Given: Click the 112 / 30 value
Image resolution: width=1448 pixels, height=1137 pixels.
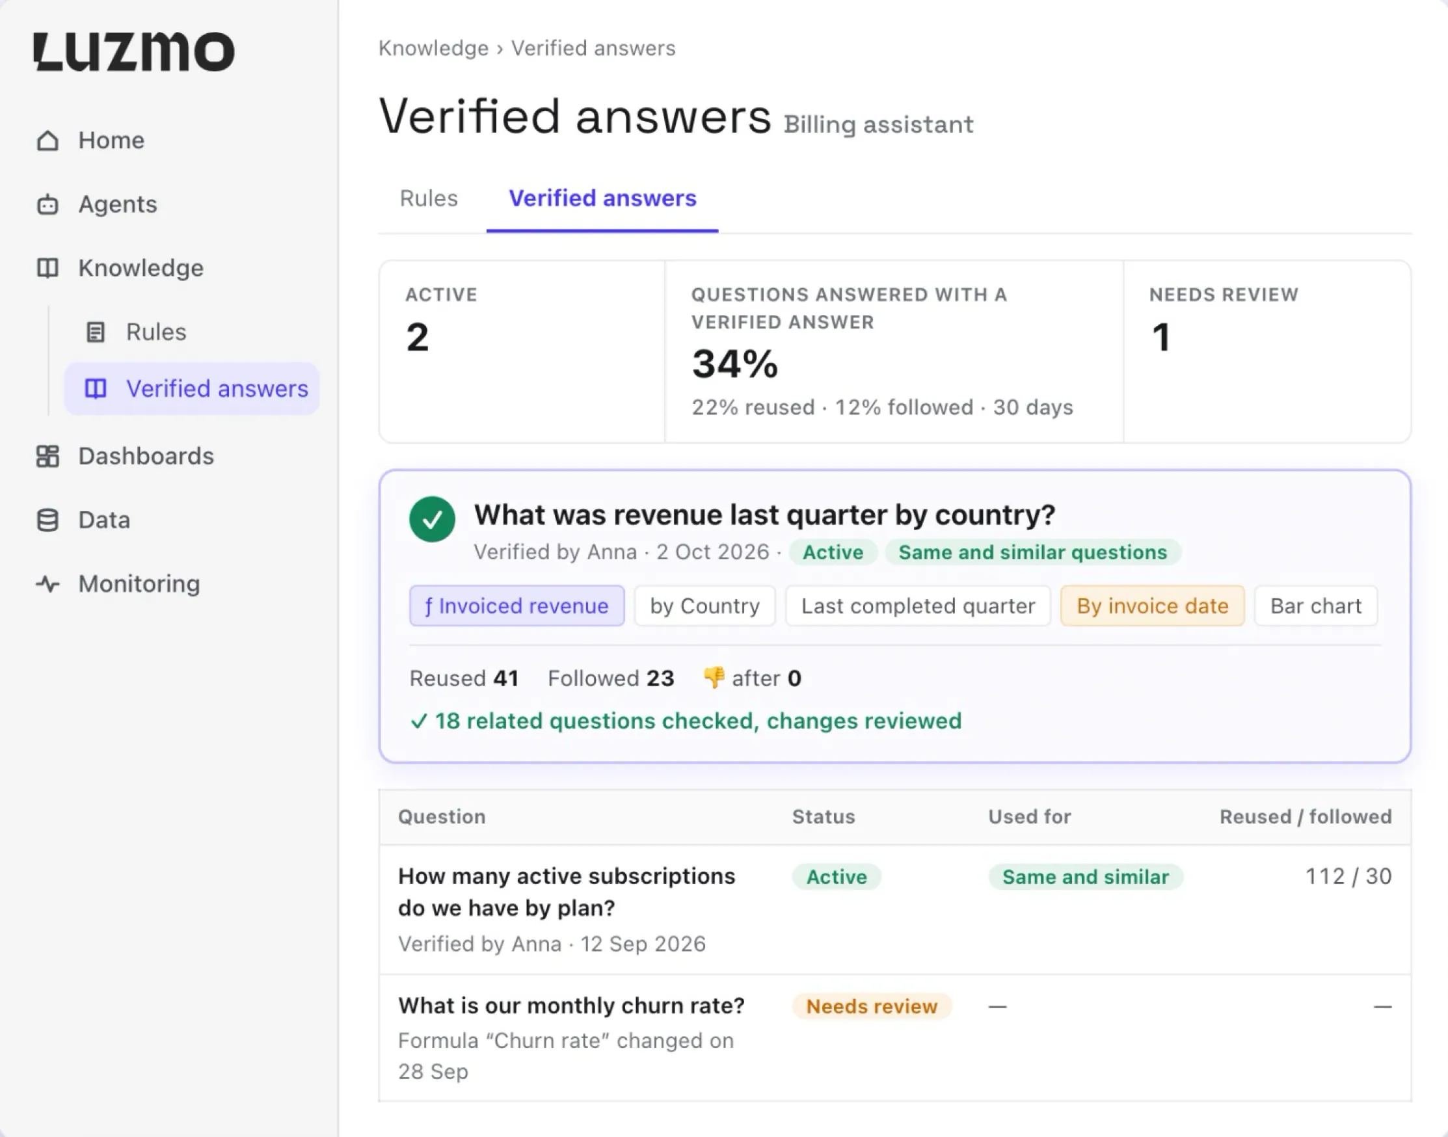Looking at the screenshot, I should tap(1348, 877).
